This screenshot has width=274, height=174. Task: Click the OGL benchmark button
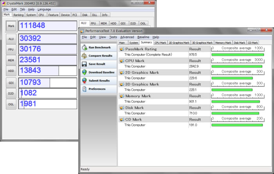(11, 104)
